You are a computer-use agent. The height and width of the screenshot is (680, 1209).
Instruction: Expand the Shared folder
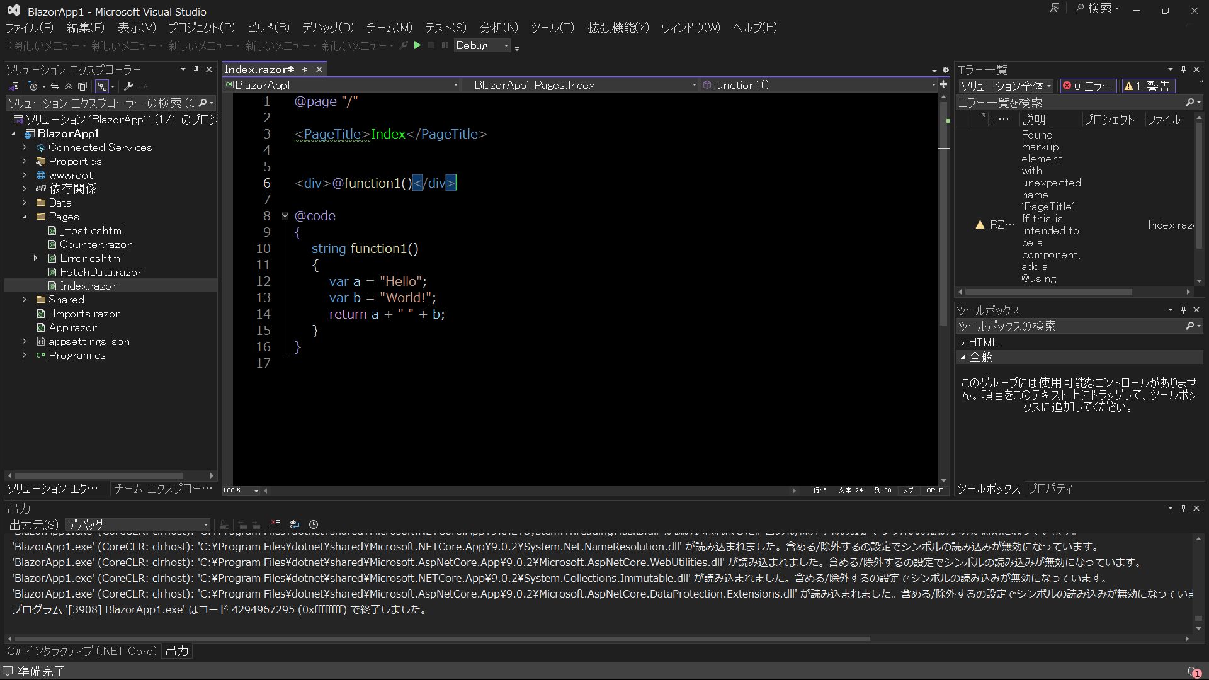point(25,300)
